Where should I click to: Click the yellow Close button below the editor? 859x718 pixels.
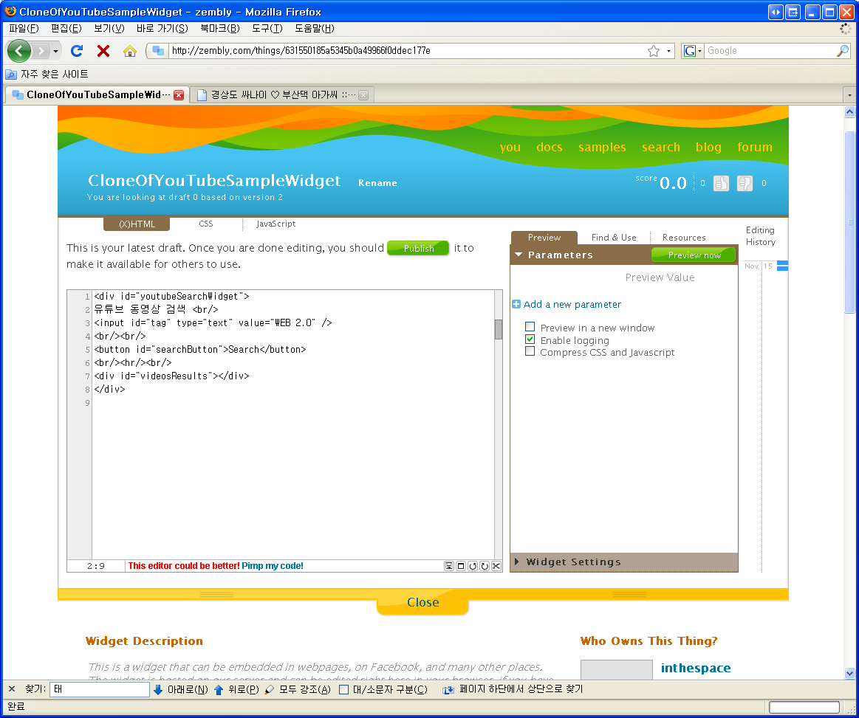[x=423, y=603]
